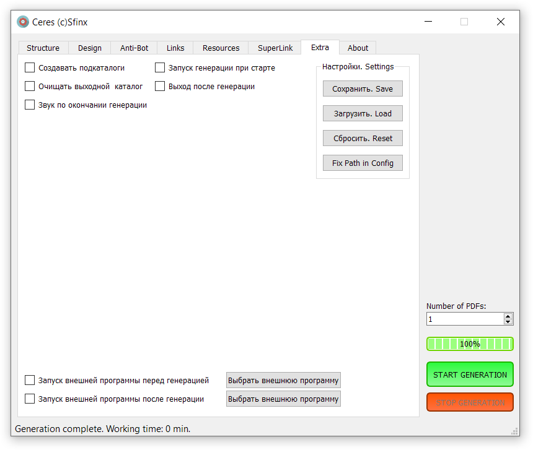
Task: Choose external program for after generation
Action: tap(283, 399)
